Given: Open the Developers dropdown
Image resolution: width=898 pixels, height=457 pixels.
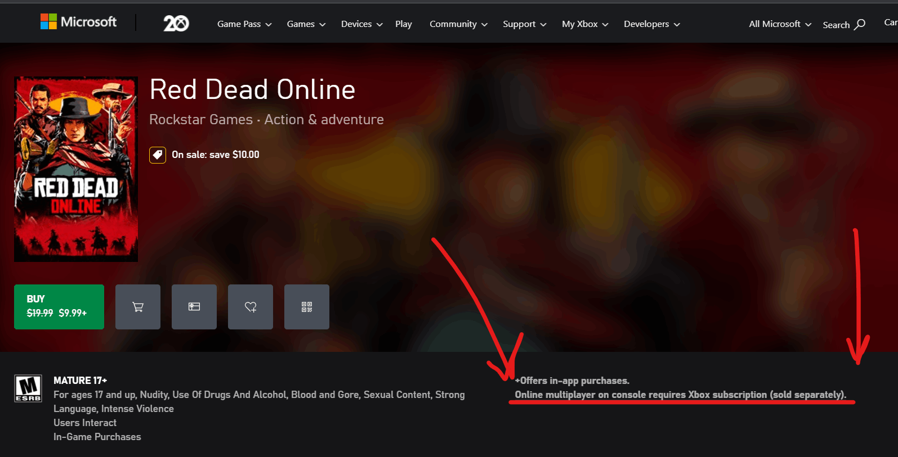Looking at the screenshot, I should point(652,24).
